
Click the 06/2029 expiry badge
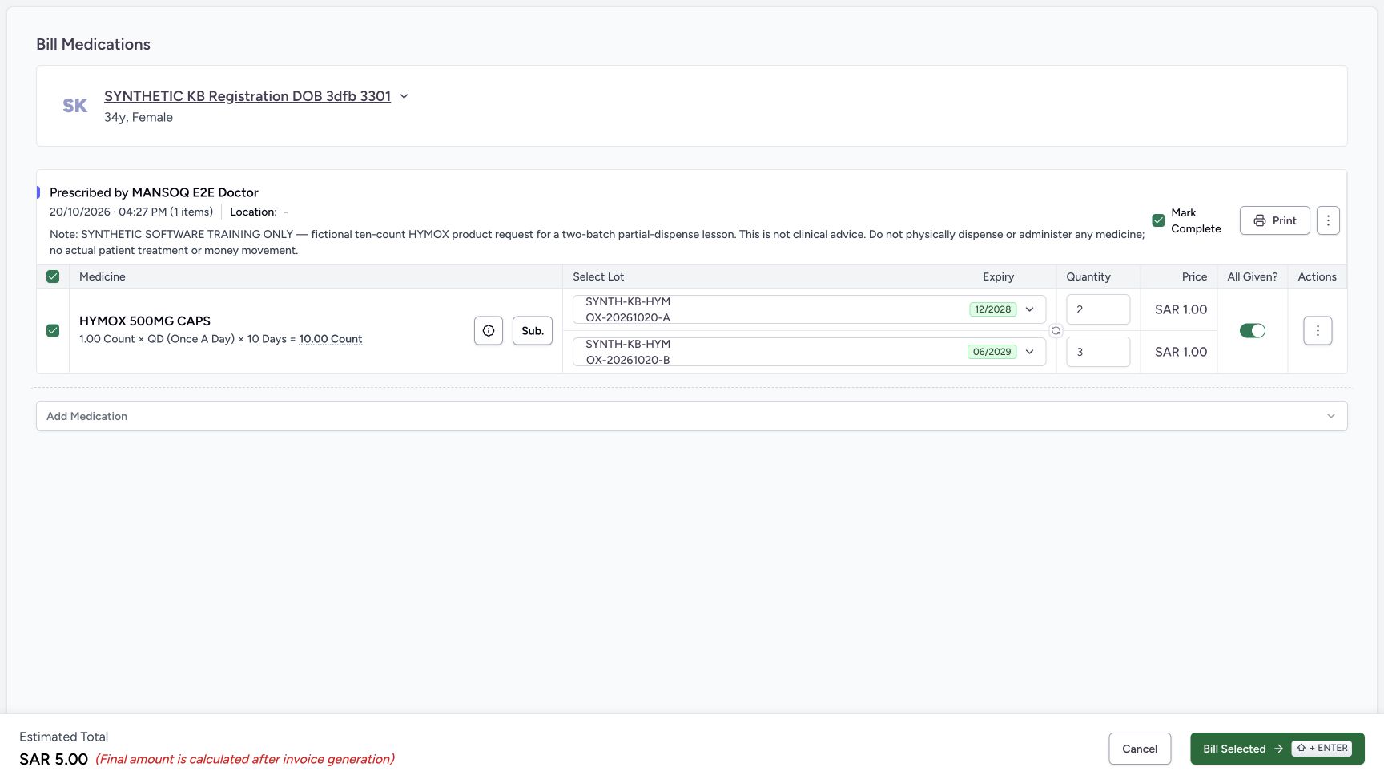[992, 352]
